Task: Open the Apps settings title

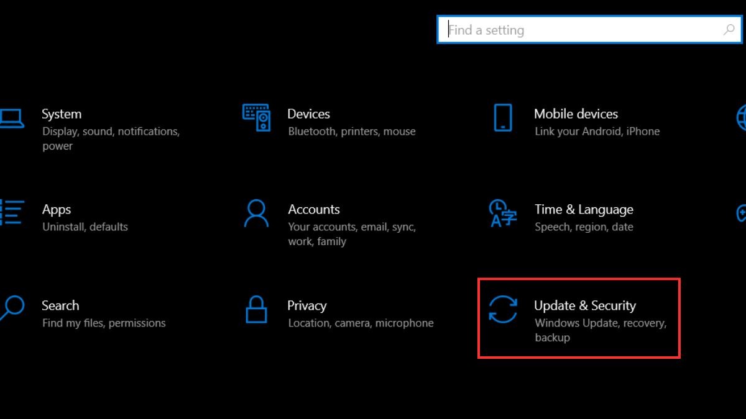Action: pyautogui.click(x=57, y=210)
